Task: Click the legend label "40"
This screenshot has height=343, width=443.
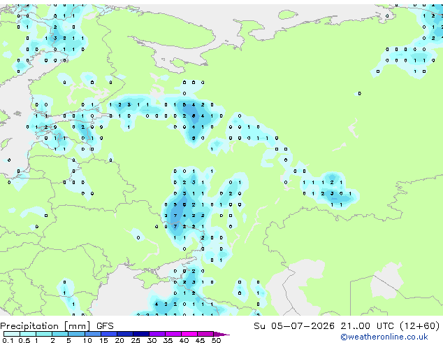Action: click(x=184, y=340)
